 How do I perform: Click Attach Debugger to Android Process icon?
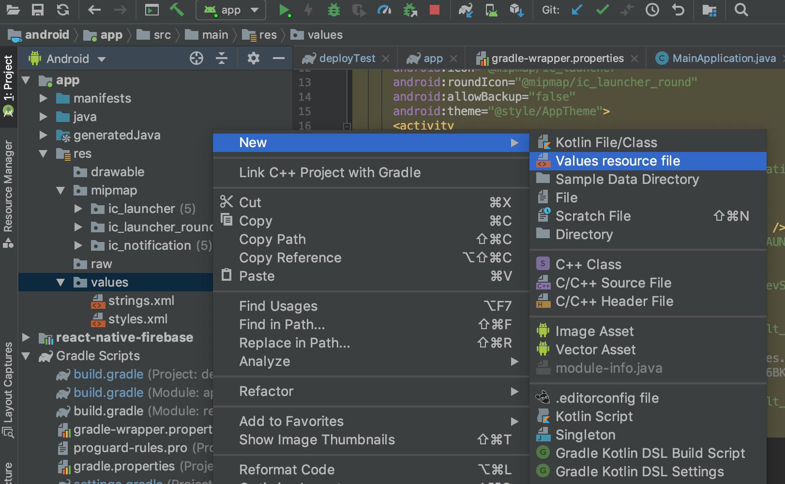pyautogui.click(x=410, y=10)
